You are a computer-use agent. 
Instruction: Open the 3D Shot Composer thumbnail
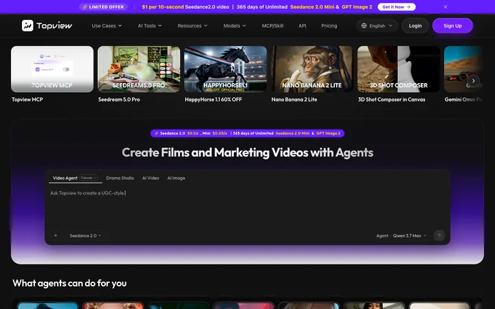(x=398, y=69)
